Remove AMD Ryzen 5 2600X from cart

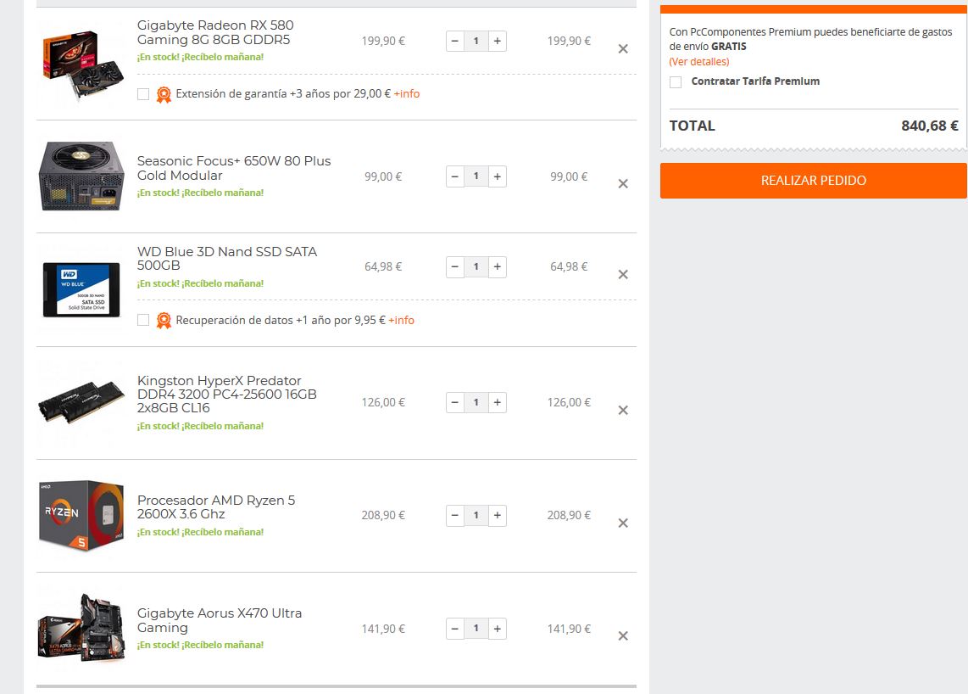623,523
